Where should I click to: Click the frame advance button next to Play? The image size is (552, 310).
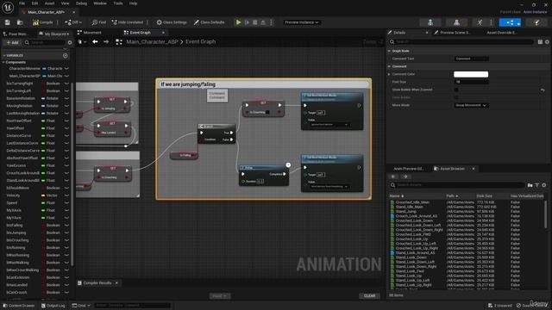(248, 22)
